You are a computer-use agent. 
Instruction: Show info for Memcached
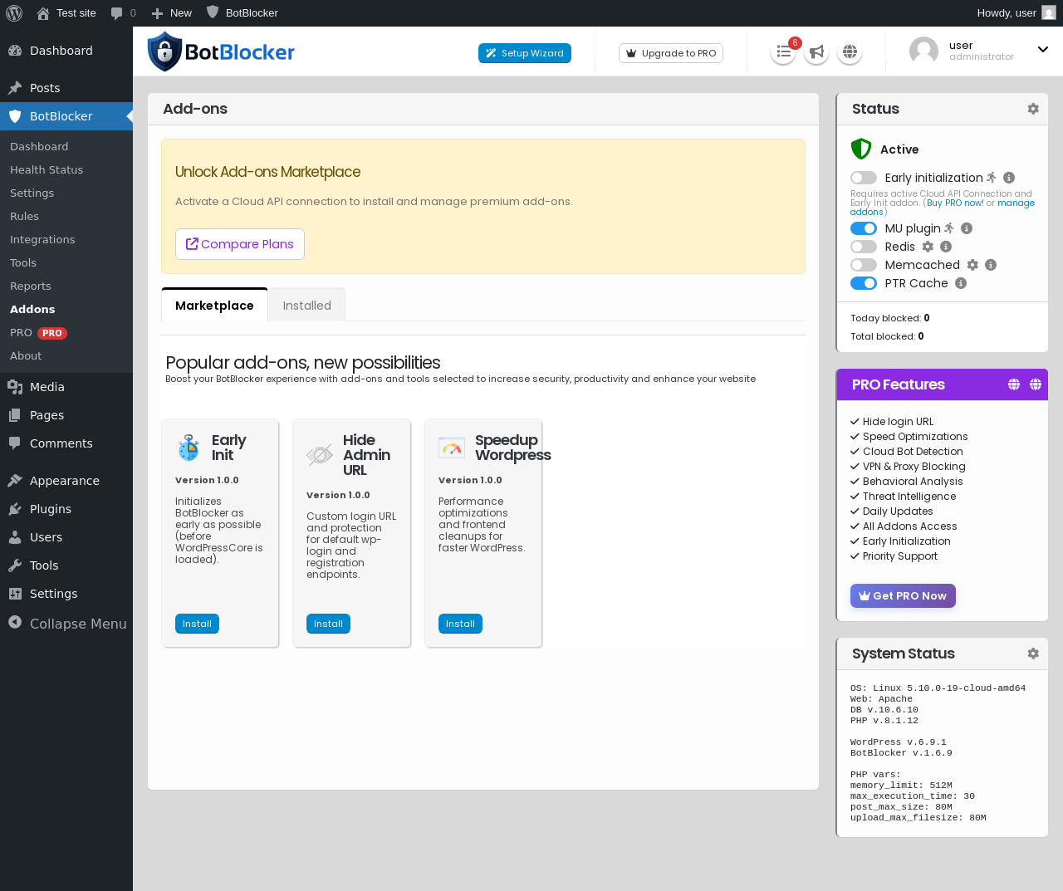[991, 265]
